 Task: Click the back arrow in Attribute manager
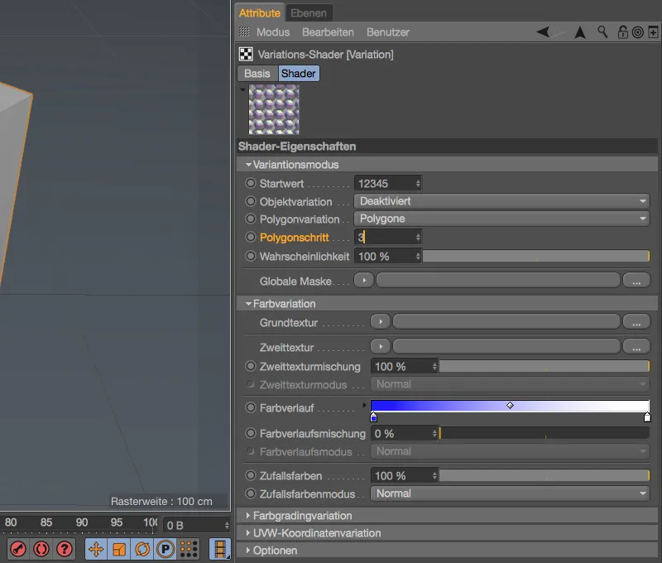[543, 31]
